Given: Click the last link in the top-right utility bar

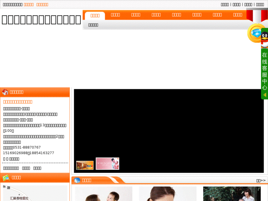Looking at the screenshot, I should point(260,5).
